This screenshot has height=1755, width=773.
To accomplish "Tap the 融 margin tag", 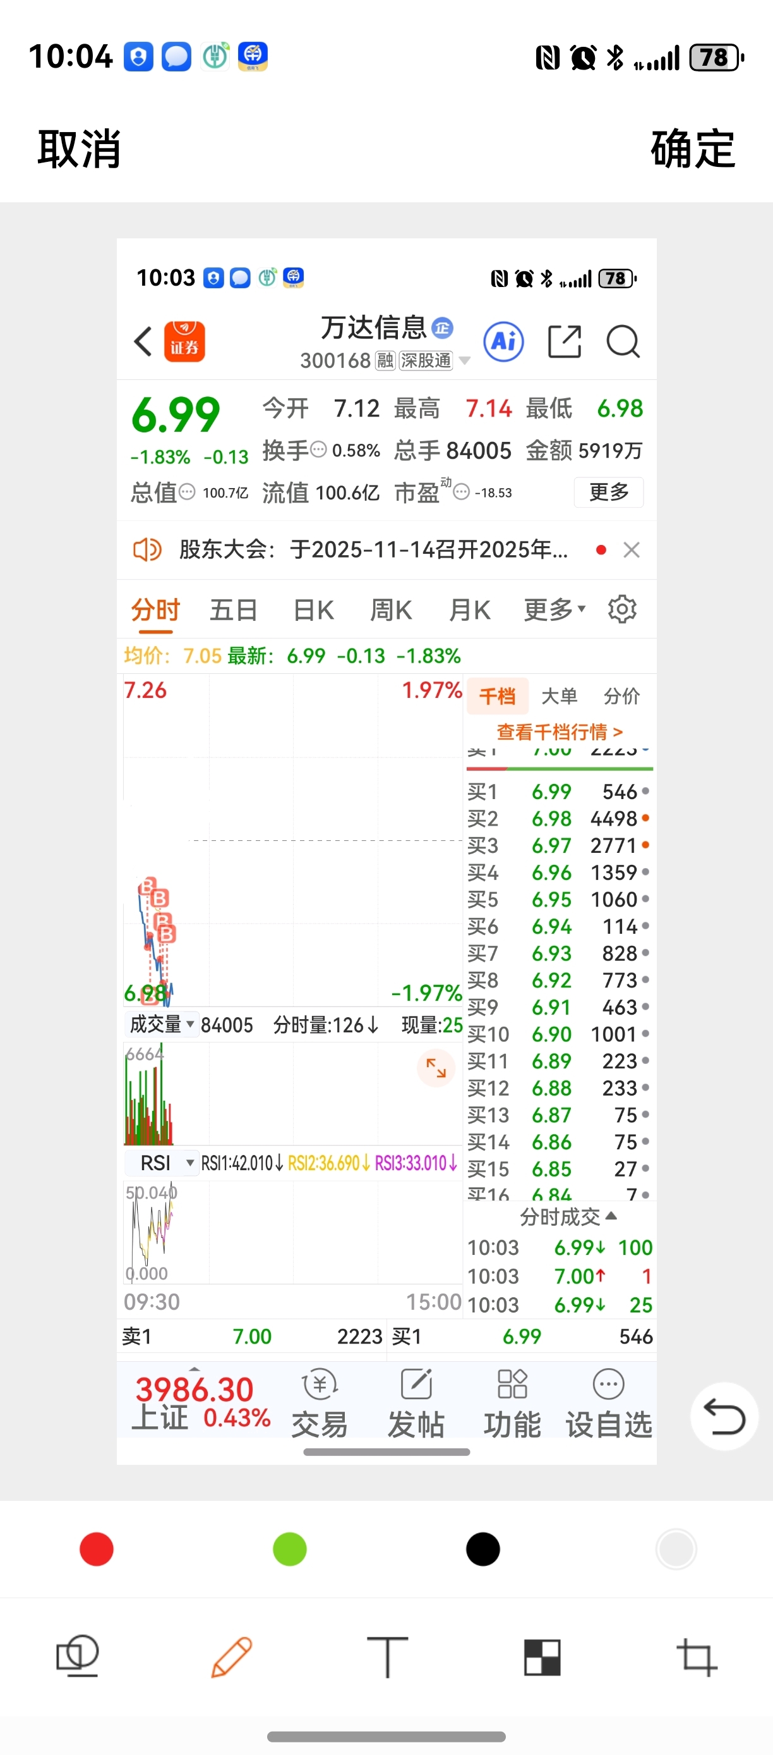I will pos(385,360).
